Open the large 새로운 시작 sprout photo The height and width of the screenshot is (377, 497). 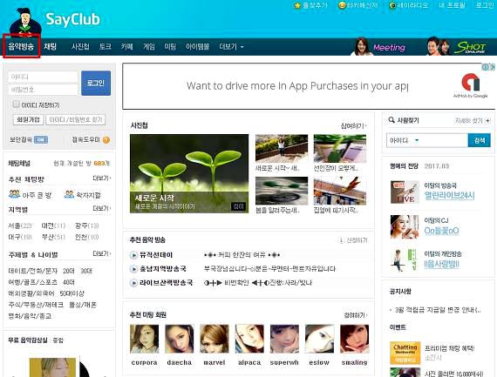(x=189, y=173)
